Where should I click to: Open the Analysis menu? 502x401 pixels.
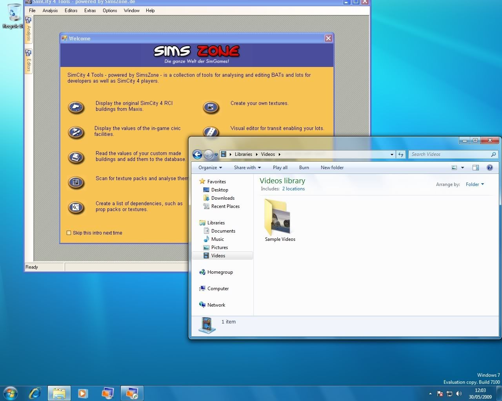[x=50, y=11]
